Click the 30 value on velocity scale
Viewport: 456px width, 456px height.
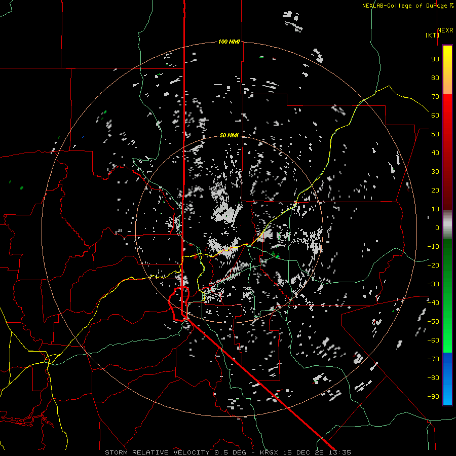point(435,172)
